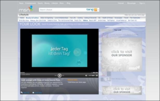Open Bing link in top navigation
The image size is (160, 101).
68,3
